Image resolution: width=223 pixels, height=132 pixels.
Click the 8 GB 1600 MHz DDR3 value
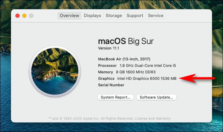click(136, 72)
